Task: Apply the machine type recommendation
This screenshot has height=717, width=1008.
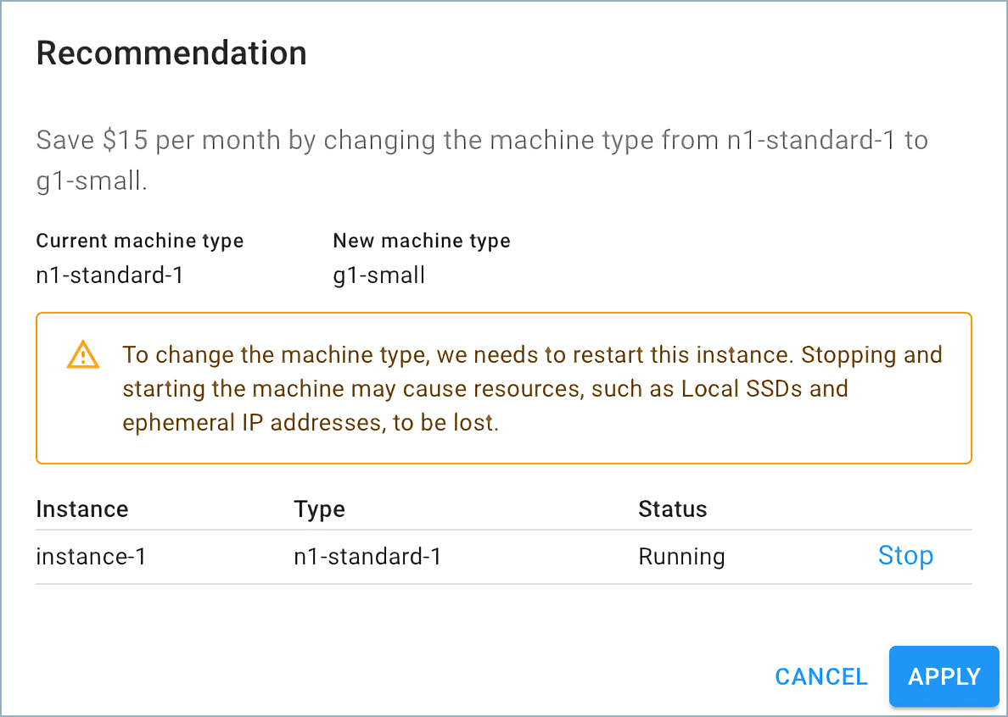Action: 944,676
